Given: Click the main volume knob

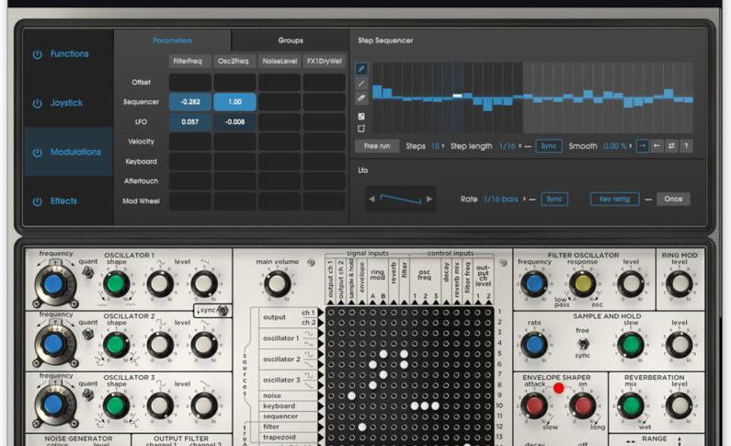Looking at the screenshot, I should click(x=277, y=284).
